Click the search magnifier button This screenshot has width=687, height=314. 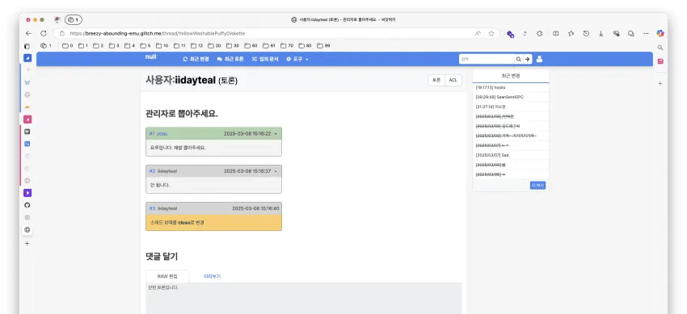click(x=519, y=59)
